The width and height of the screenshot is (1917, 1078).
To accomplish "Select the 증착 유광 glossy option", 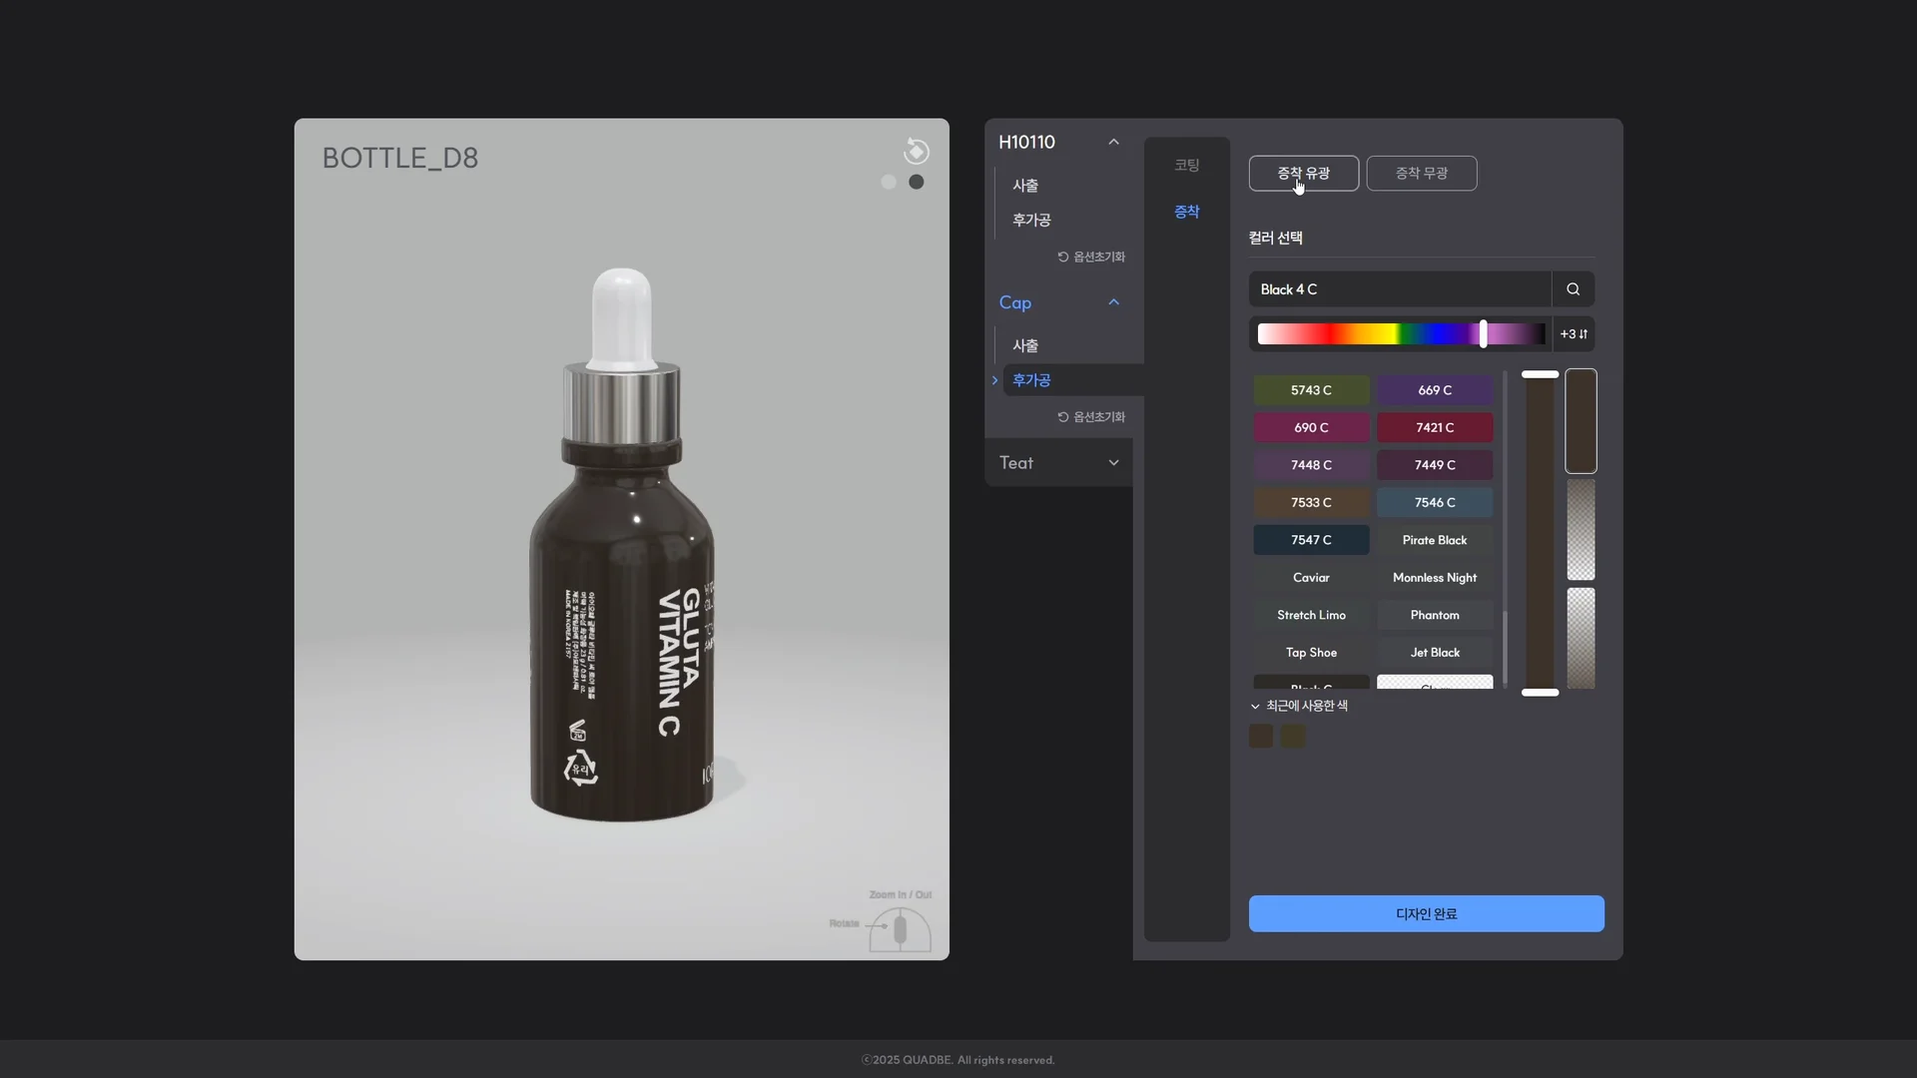I will [x=1303, y=173].
